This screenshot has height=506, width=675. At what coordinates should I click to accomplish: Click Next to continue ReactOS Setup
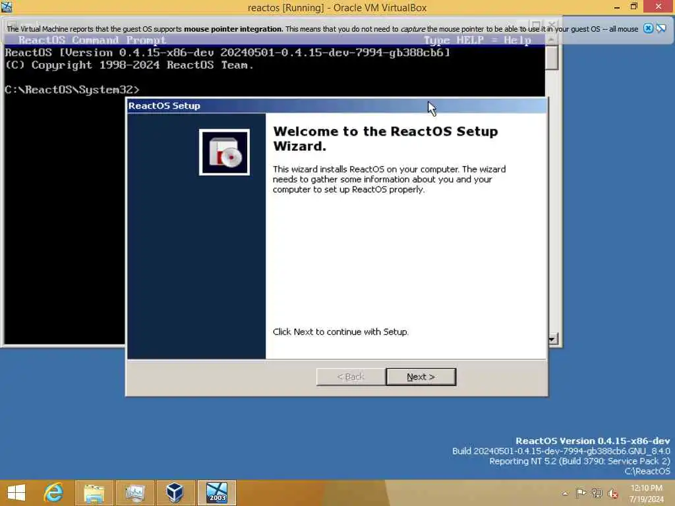(421, 377)
